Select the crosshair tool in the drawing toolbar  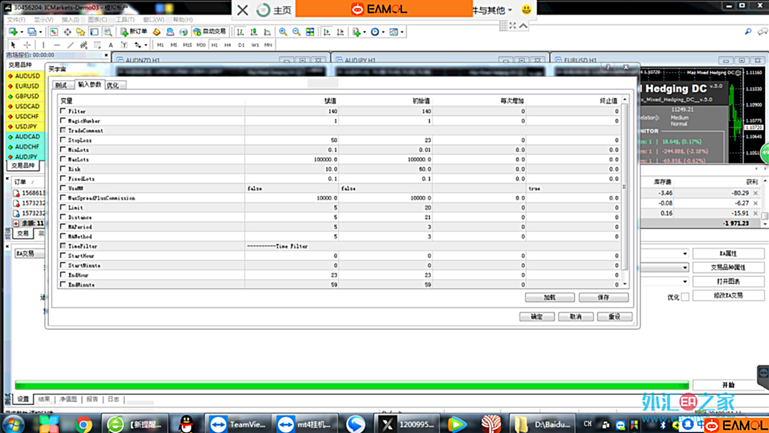27,45
